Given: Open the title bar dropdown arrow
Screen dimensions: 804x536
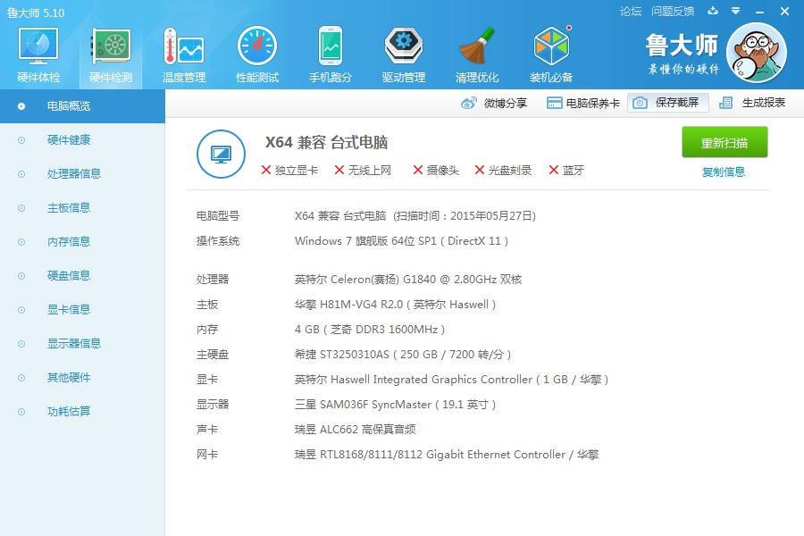Looking at the screenshot, I should click(x=734, y=12).
